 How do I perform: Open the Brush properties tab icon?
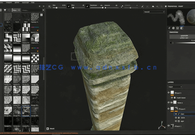pos(169,28)
